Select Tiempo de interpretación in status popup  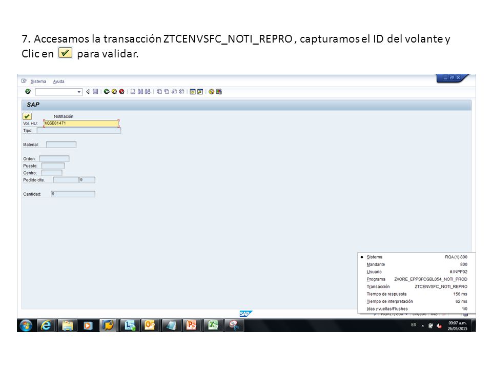click(x=416, y=301)
